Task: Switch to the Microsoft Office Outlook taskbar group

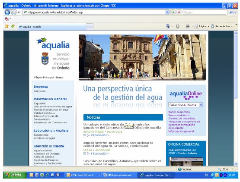Action: tap(83, 175)
